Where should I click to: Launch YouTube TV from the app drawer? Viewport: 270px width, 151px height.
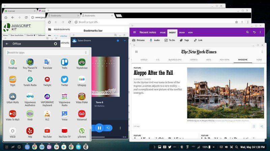pos(64,131)
